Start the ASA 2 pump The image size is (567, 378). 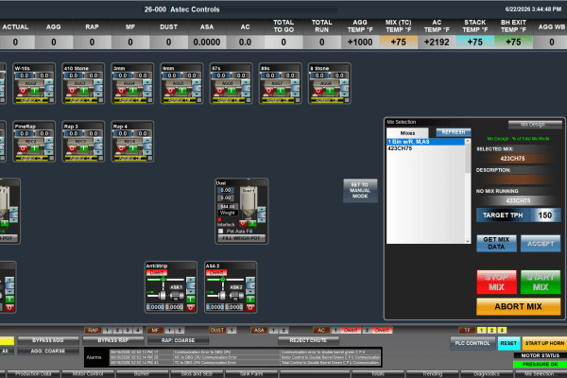(x=250, y=300)
